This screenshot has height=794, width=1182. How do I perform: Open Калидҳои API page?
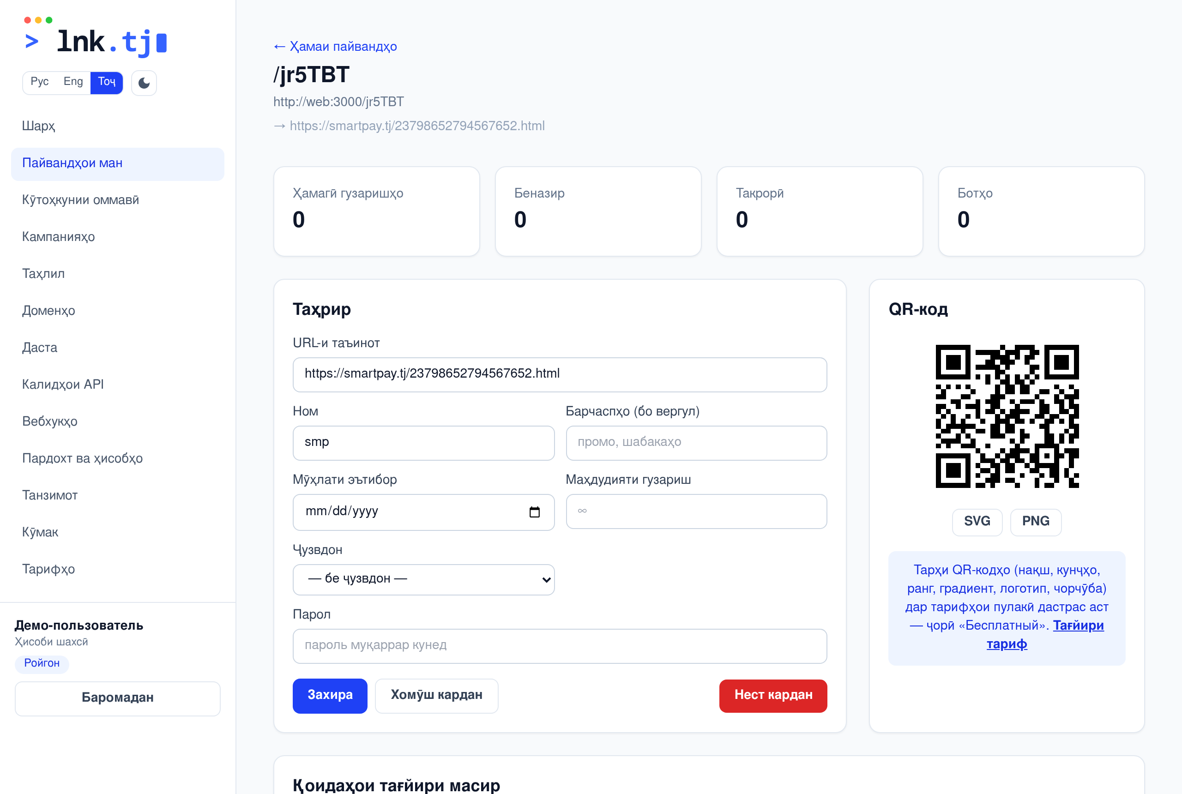[x=117, y=385]
